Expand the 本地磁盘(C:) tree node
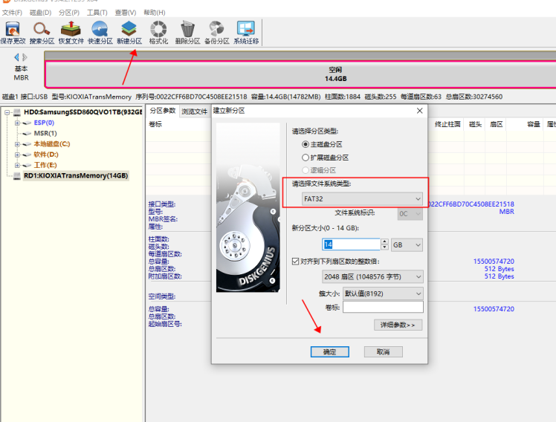Viewport: 556px width, 422px height. [x=17, y=144]
